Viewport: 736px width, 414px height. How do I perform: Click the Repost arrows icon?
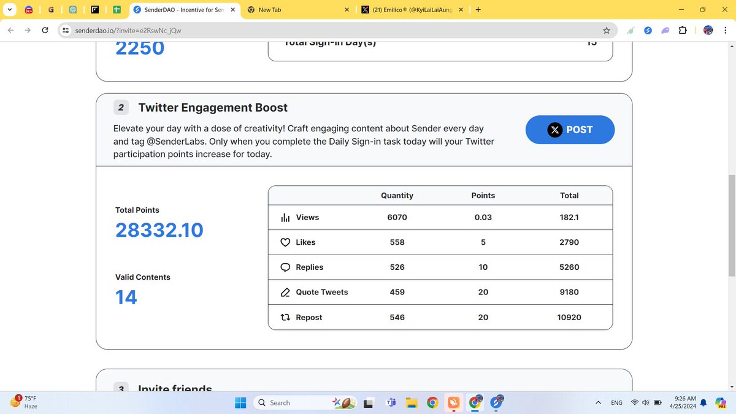285,318
